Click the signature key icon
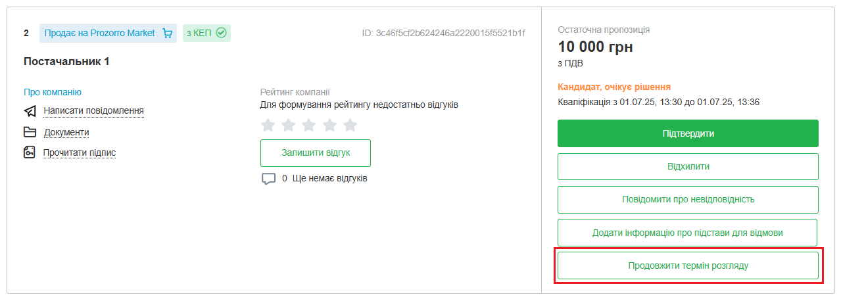841x299 pixels. [30, 153]
